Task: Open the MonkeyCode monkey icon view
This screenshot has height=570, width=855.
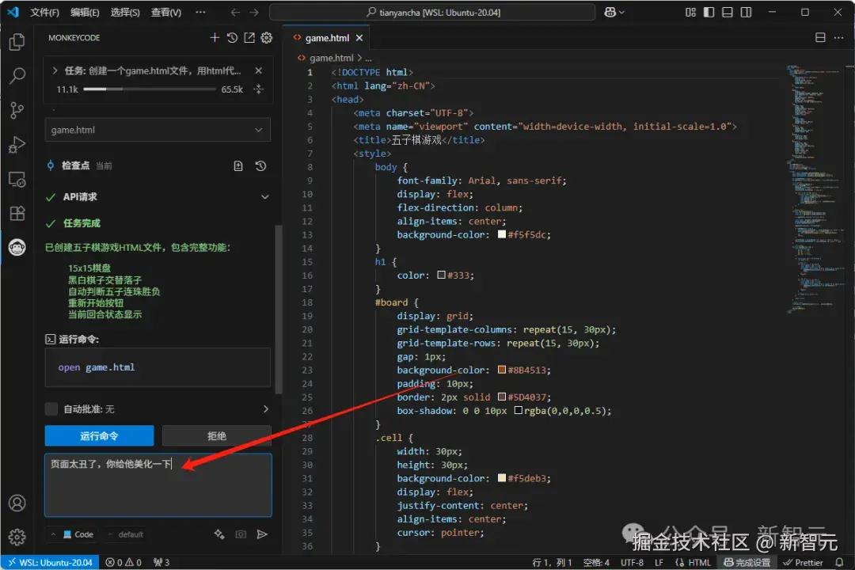Action: click(x=17, y=247)
